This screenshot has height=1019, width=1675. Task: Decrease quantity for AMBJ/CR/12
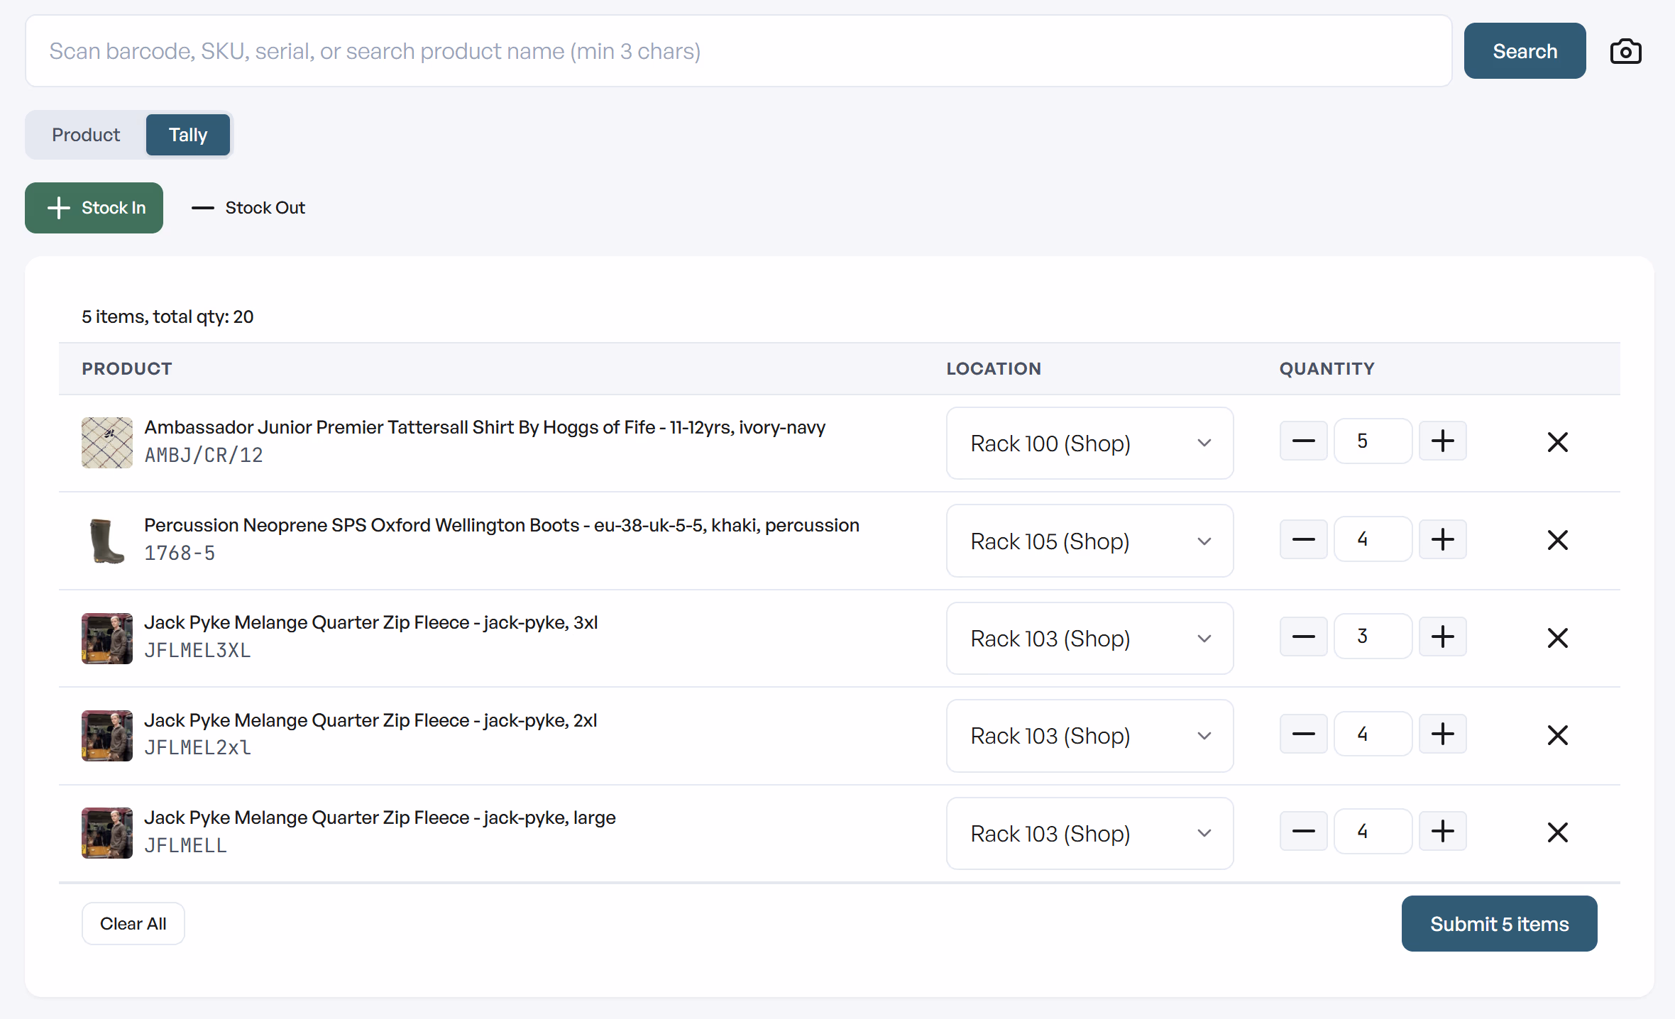pos(1303,441)
